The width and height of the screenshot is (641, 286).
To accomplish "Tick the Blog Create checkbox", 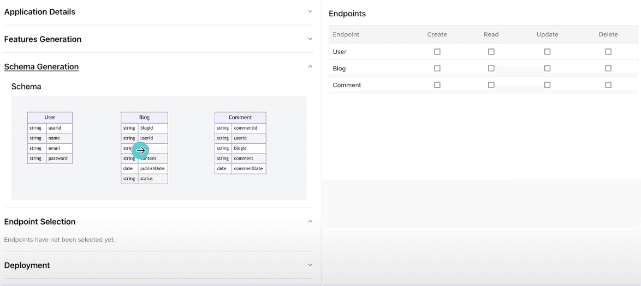I will pos(437,68).
